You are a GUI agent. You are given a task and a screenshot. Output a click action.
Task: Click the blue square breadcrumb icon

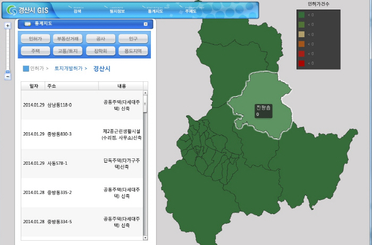(26, 69)
